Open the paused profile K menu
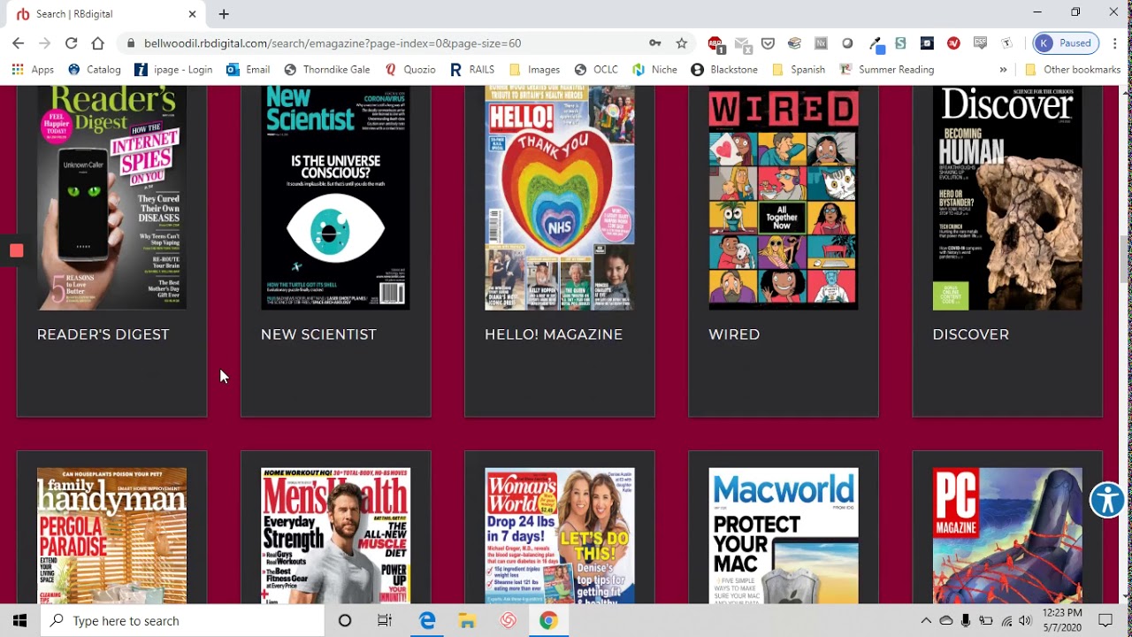The height and width of the screenshot is (637, 1132). 1067,43
